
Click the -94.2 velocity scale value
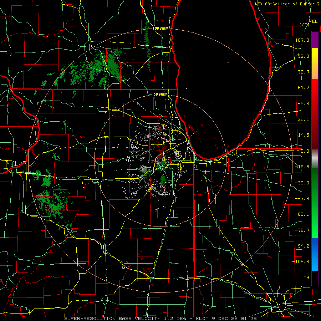click(x=302, y=246)
